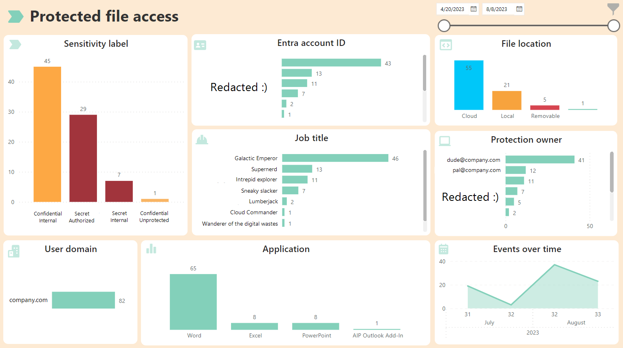Click the building icon beside User domain
Screen dimensions: 623x348
(14, 251)
